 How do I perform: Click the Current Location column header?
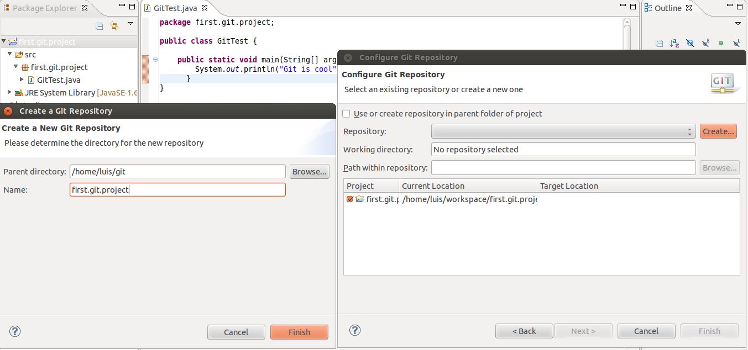(468, 185)
